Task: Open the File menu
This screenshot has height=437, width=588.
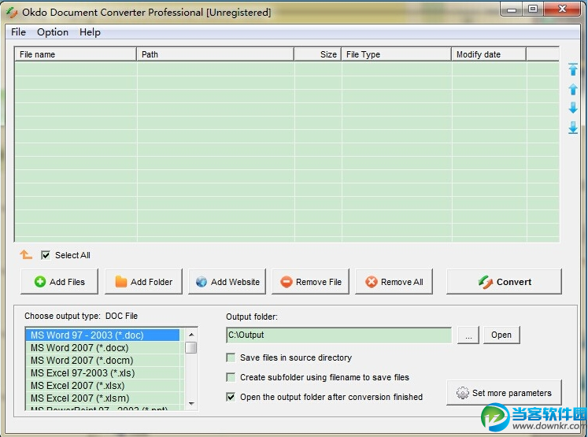Action: pyautogui.click(x=18, y=32)
